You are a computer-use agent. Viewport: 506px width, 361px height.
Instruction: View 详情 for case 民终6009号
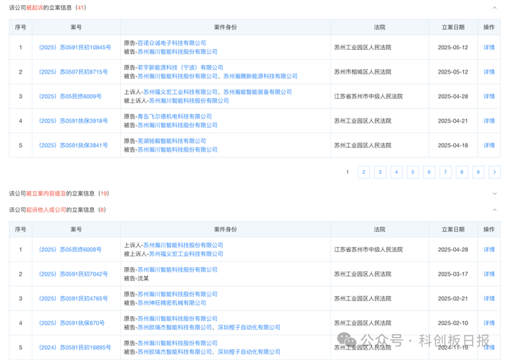pyautogui.click(x=489, y=96)
